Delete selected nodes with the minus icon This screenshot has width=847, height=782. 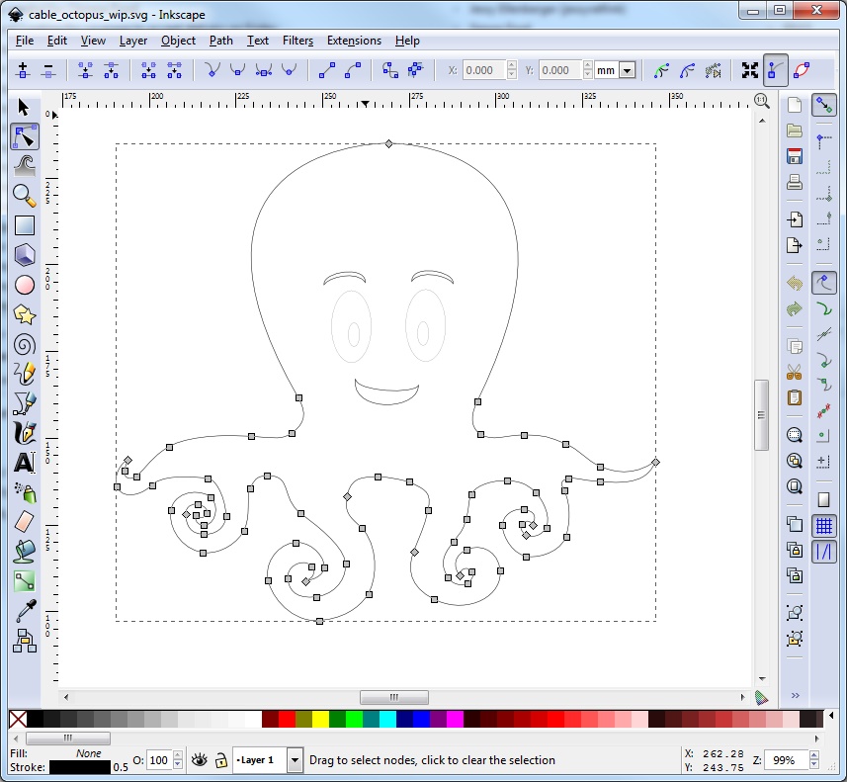point(46,70)
